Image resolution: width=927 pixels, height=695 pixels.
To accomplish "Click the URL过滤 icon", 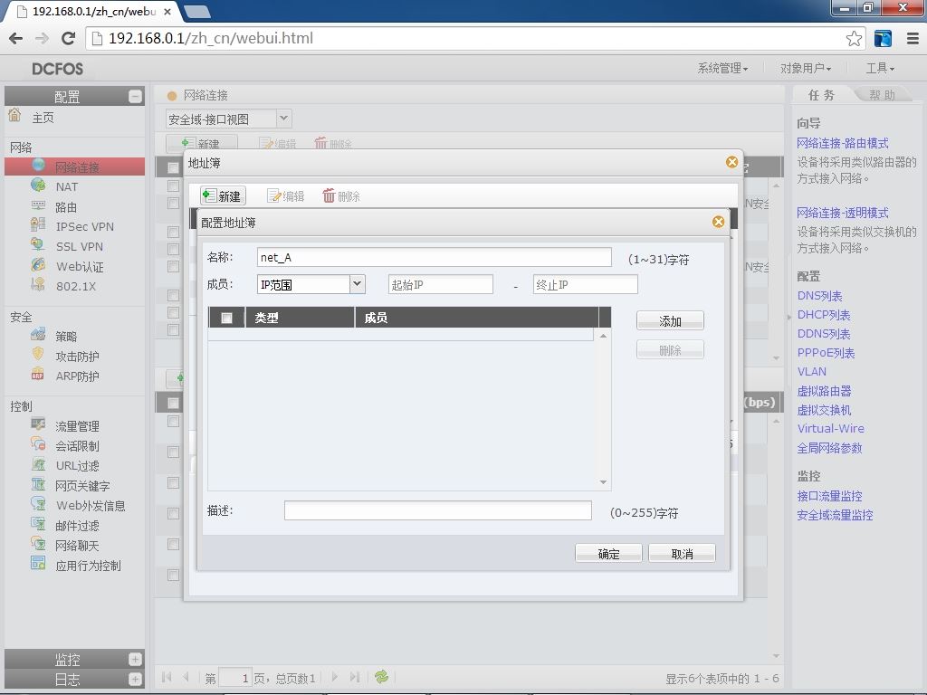I will pos(38,464).
